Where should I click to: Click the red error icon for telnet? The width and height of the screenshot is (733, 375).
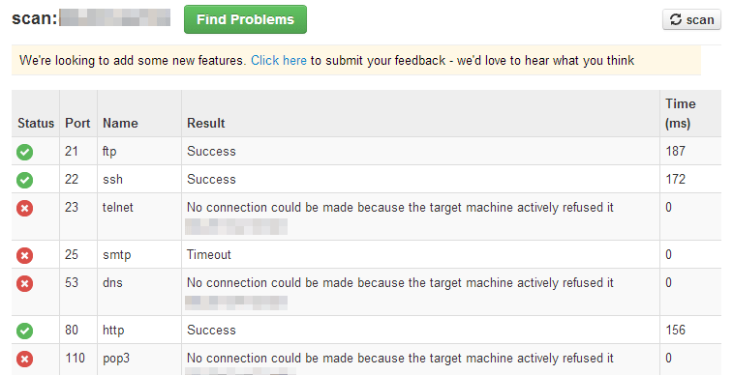click(x=25, y=208)
